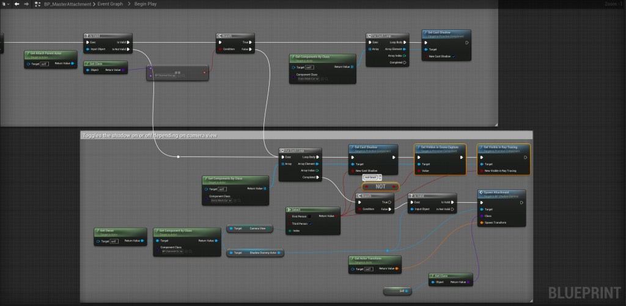Open the nav history dropdown at top-left corner
Image resolution: width=626 pixels, height=306 pixels.
tap(5, 4)
